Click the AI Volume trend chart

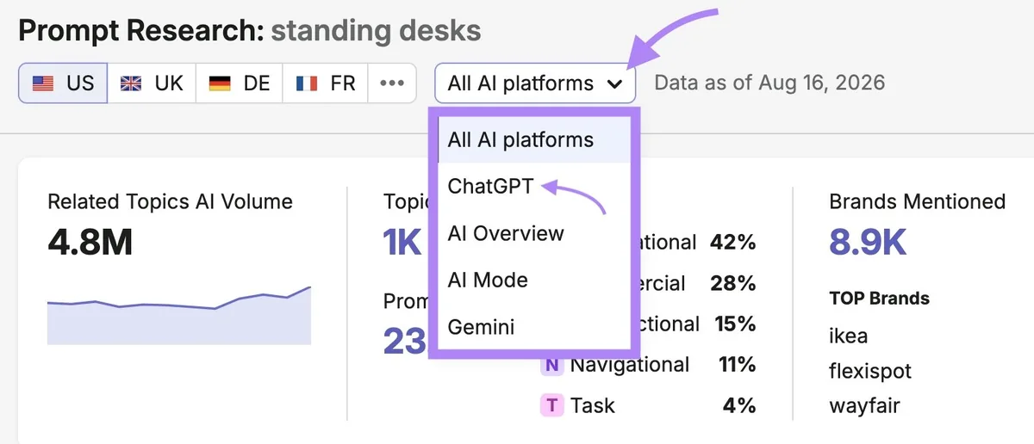pos(179,315)
